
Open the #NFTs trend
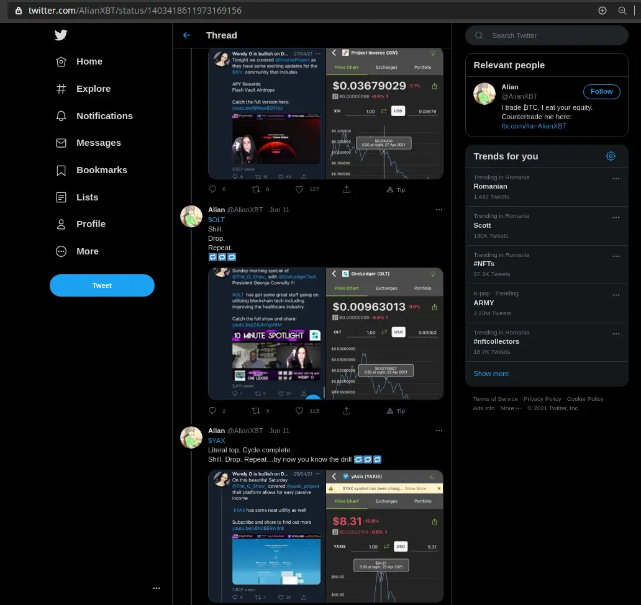[546, 265]
